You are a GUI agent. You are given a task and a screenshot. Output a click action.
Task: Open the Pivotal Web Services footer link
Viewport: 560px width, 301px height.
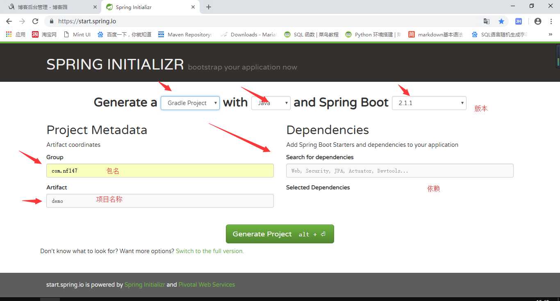click(207, 285)
